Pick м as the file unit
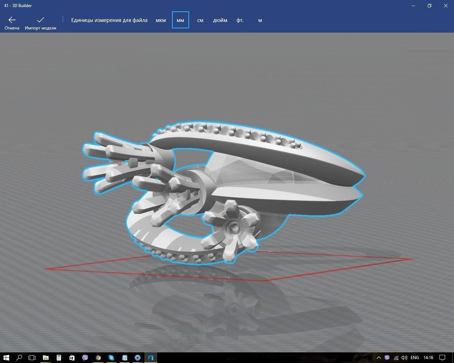Viewport: 454px width, 363px height. (260, 20)
